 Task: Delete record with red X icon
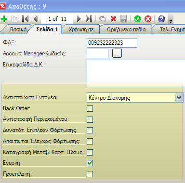(113, 19)
